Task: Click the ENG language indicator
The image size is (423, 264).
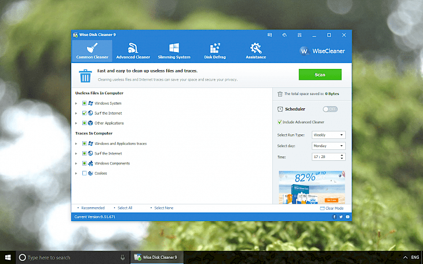Action: click(x=415, y=258)
